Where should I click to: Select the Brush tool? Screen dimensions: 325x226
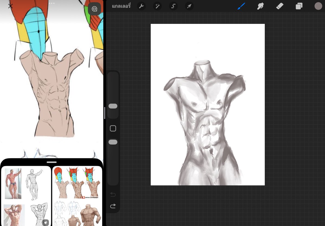(241, 6)
